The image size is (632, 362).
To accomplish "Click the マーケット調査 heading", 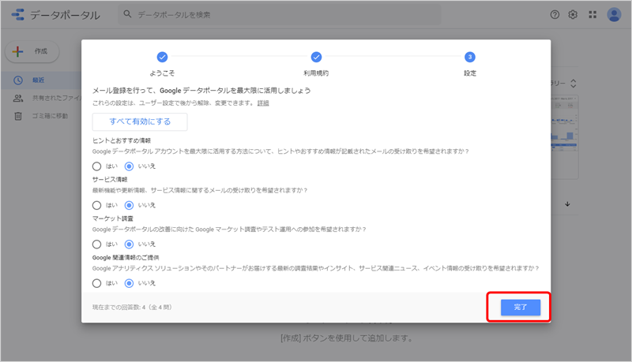I will tap(112, 218).
